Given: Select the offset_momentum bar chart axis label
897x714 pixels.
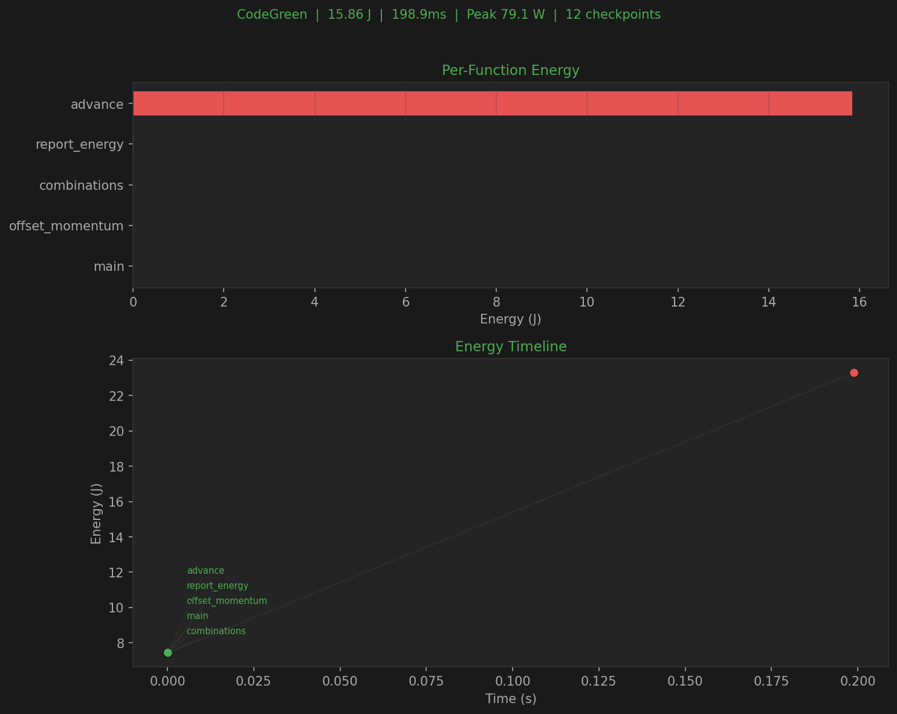Looking at the screenshot, I should (66, 226).
